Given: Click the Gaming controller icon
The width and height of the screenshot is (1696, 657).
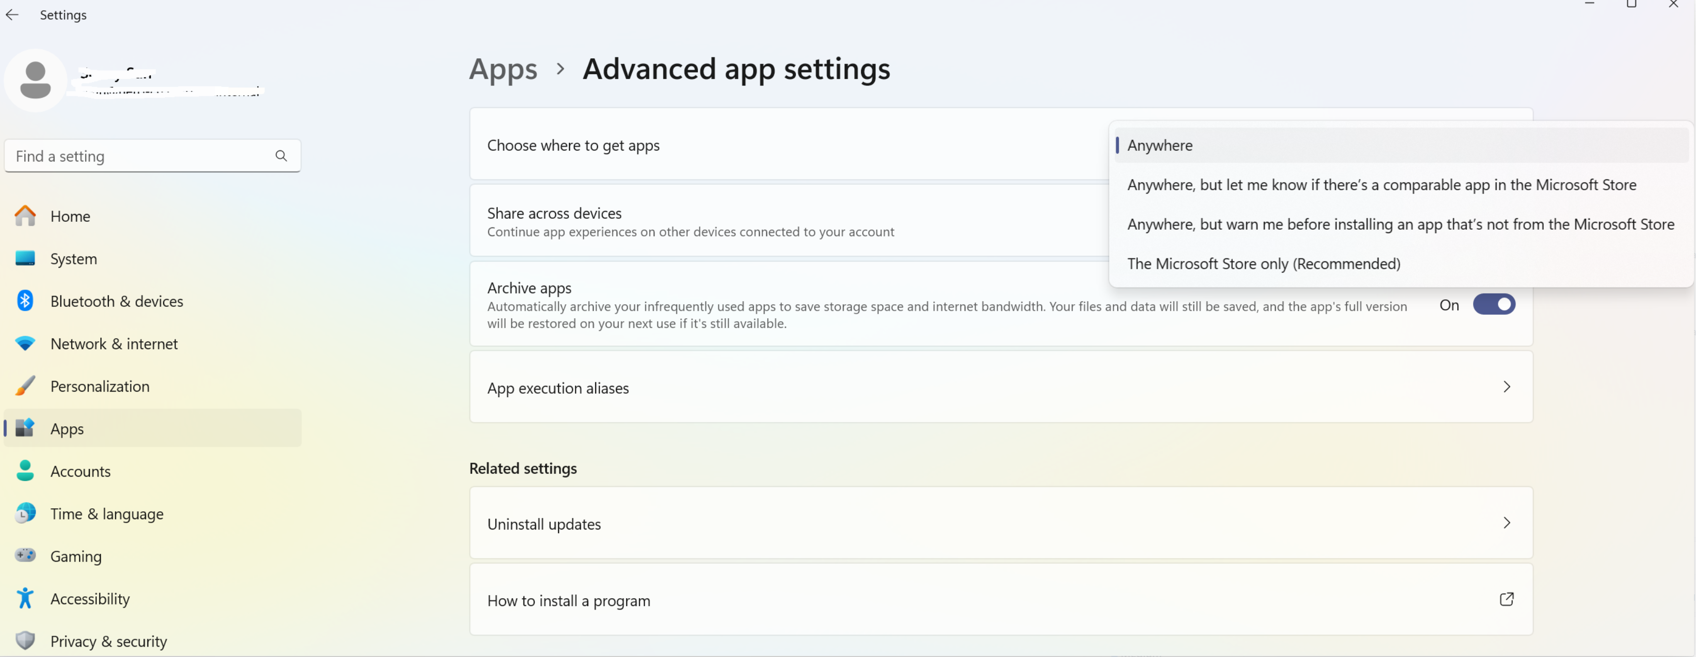Looking at the screenshot, I should [x=25, y=556].
